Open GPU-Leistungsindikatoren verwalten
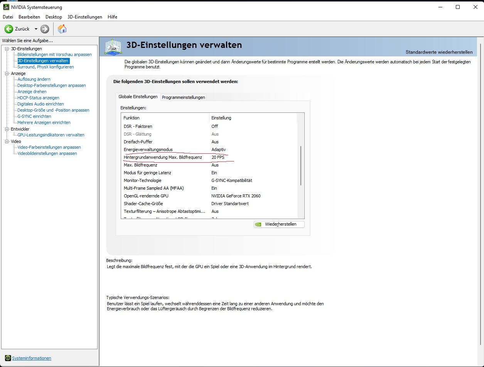Screen dimensions: 484x367 pyautogui.click(x=51, y=135)
